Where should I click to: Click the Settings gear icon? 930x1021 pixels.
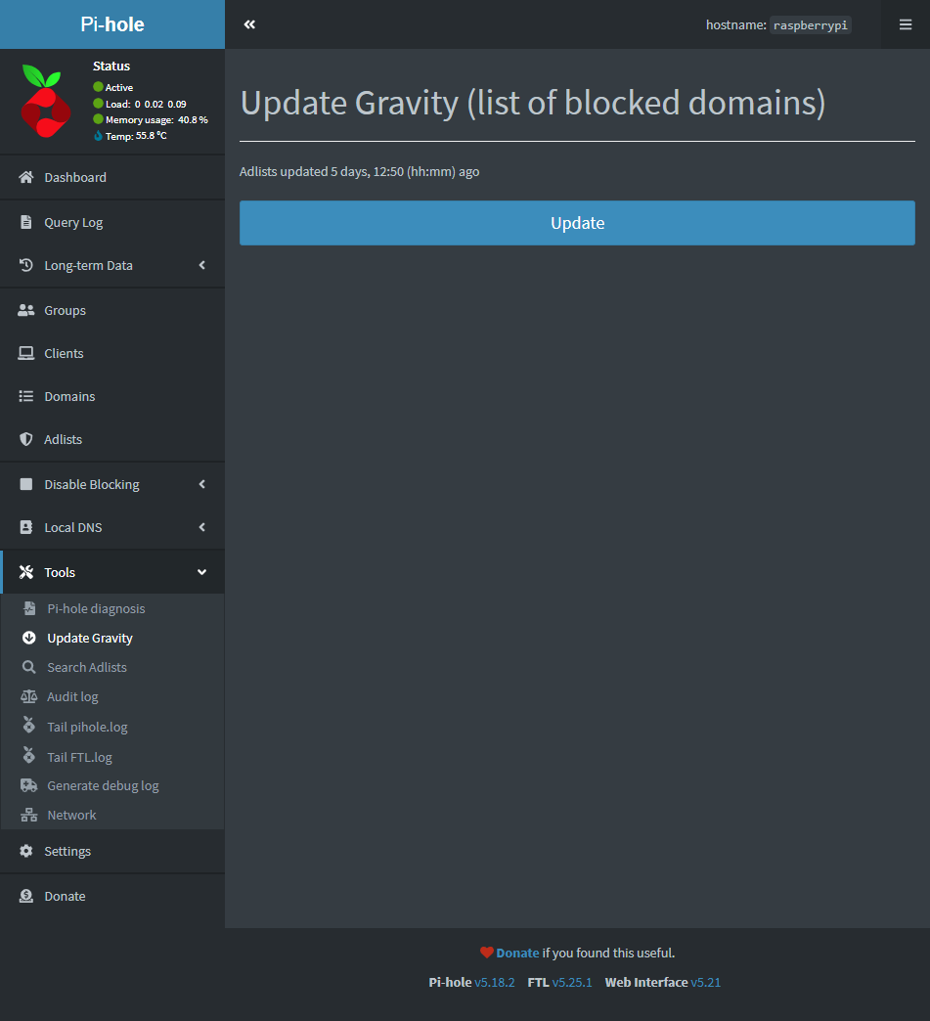pyautogui.click(x=26, y=851)
